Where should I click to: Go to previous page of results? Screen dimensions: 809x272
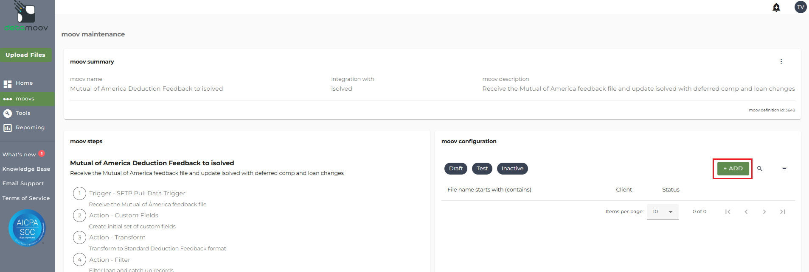tap(746, 212)
